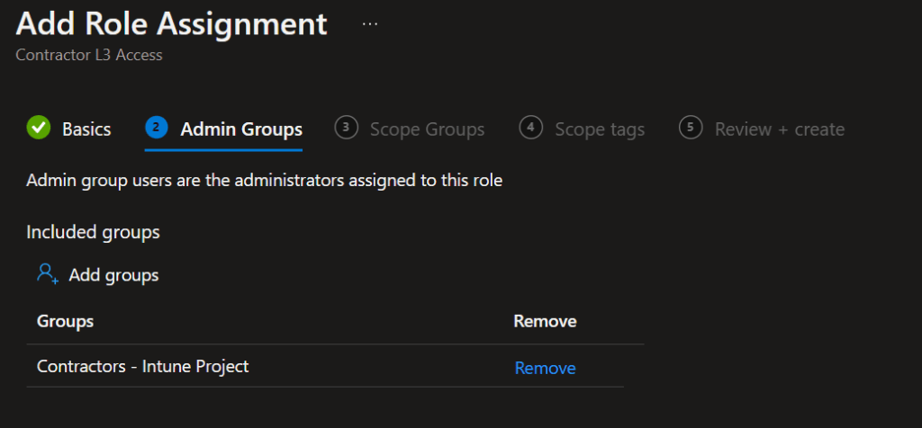Click the green checkmark Basics step icon
The width and height of the screenshot is (922, 428).
tap(38, 129)
